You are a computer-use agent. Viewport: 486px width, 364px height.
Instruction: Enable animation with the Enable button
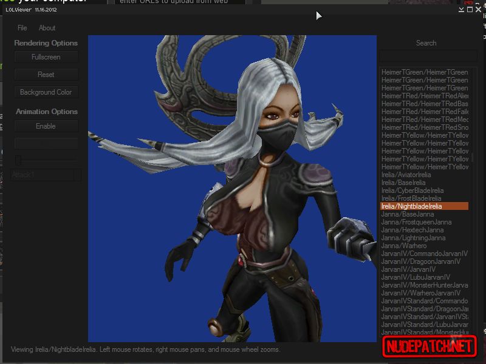46,126
